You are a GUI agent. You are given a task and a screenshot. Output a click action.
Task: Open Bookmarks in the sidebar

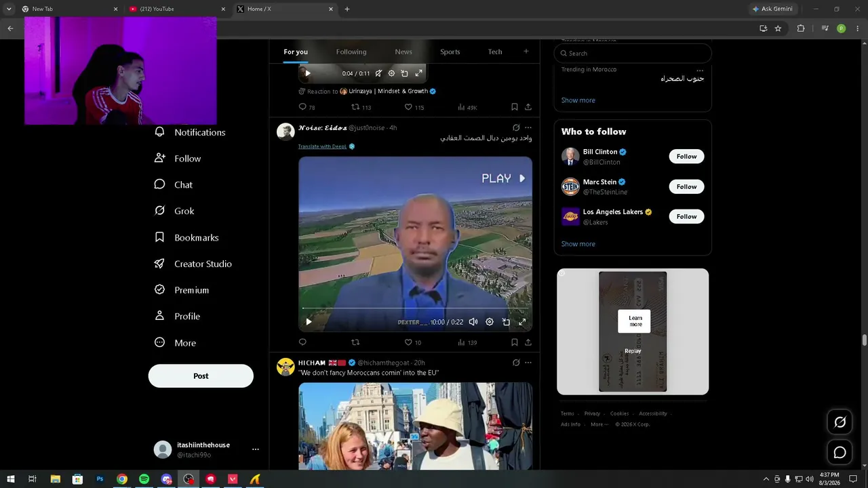(186, 237)
